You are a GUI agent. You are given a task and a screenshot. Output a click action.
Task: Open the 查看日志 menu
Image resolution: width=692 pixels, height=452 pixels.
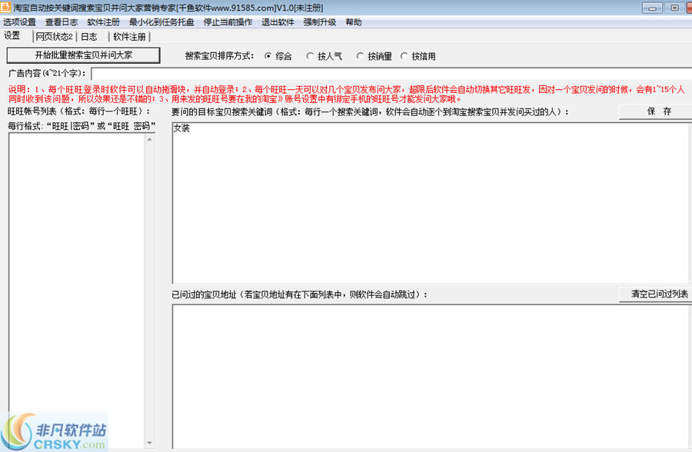[x=62, y=22]
